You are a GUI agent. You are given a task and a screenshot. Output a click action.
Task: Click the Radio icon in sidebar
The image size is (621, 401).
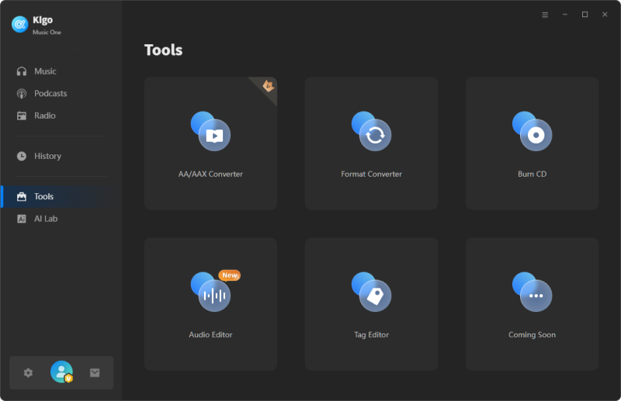click(x=22, y=116)
